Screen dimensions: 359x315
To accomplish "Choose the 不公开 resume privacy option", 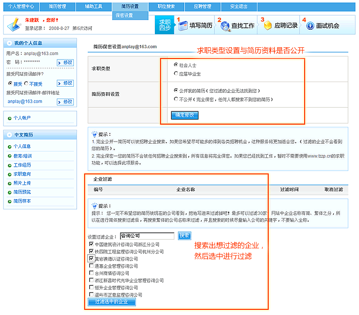I will tap(176, 99).
